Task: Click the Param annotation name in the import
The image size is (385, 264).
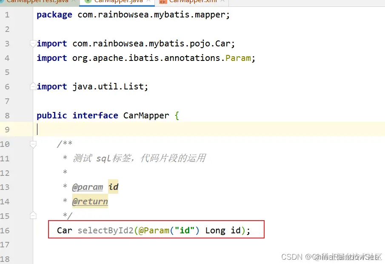Action: (238, 58)
